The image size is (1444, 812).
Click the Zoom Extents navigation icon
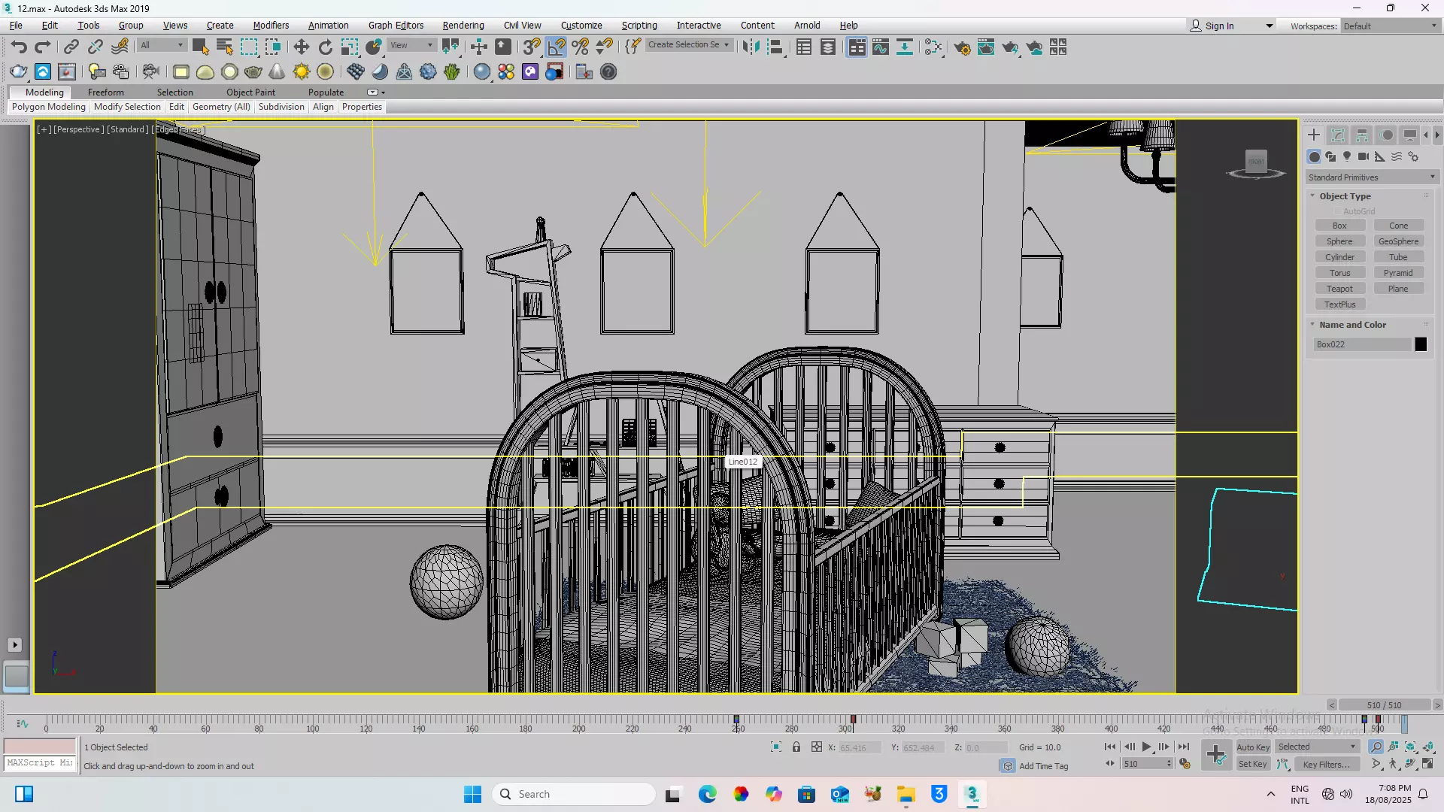[x=1411, y=747]
